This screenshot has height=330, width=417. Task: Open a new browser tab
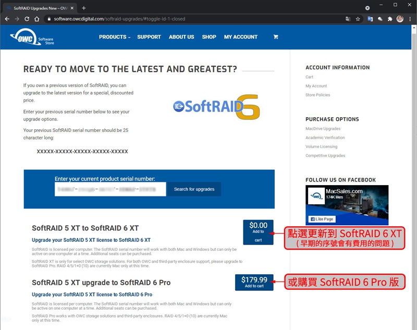pyautogui.click(x=84, y=8)
